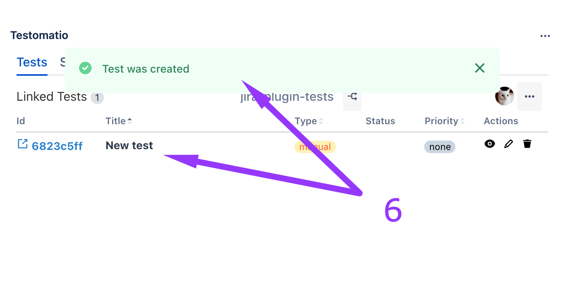Click the cat profile avatar
The image size is (571, 296).
[504, 96]
